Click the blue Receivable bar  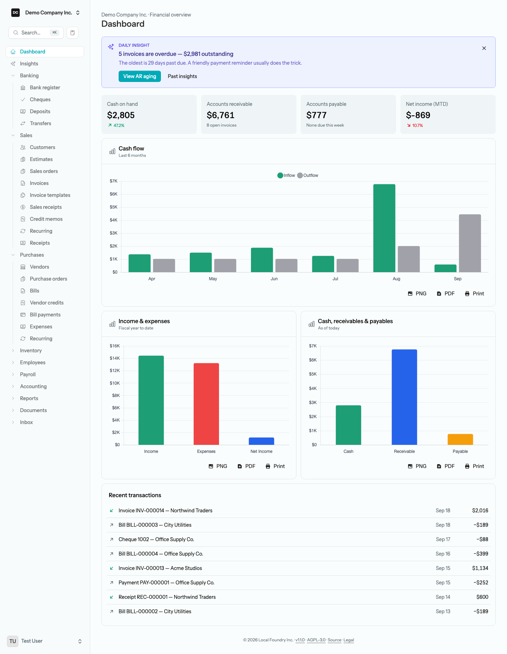click(x=404, y=397)
